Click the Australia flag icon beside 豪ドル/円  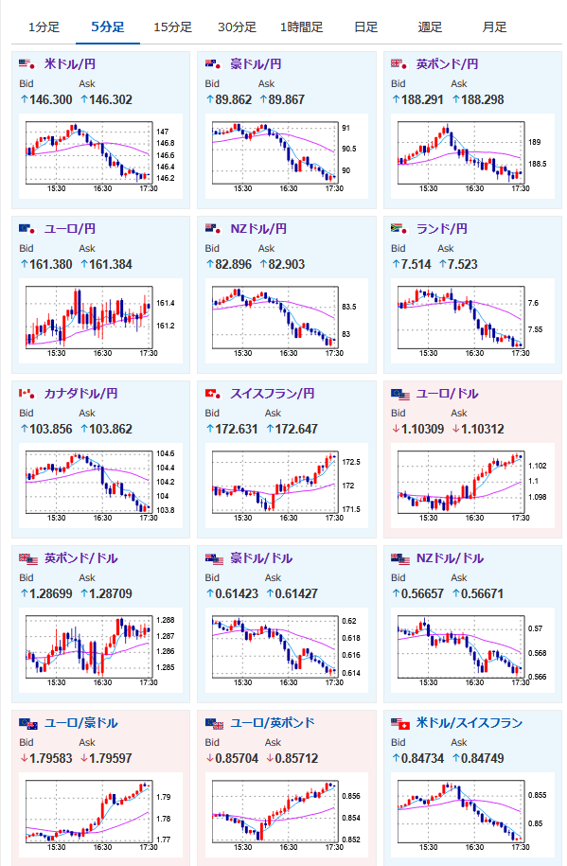tap(214, 64)
